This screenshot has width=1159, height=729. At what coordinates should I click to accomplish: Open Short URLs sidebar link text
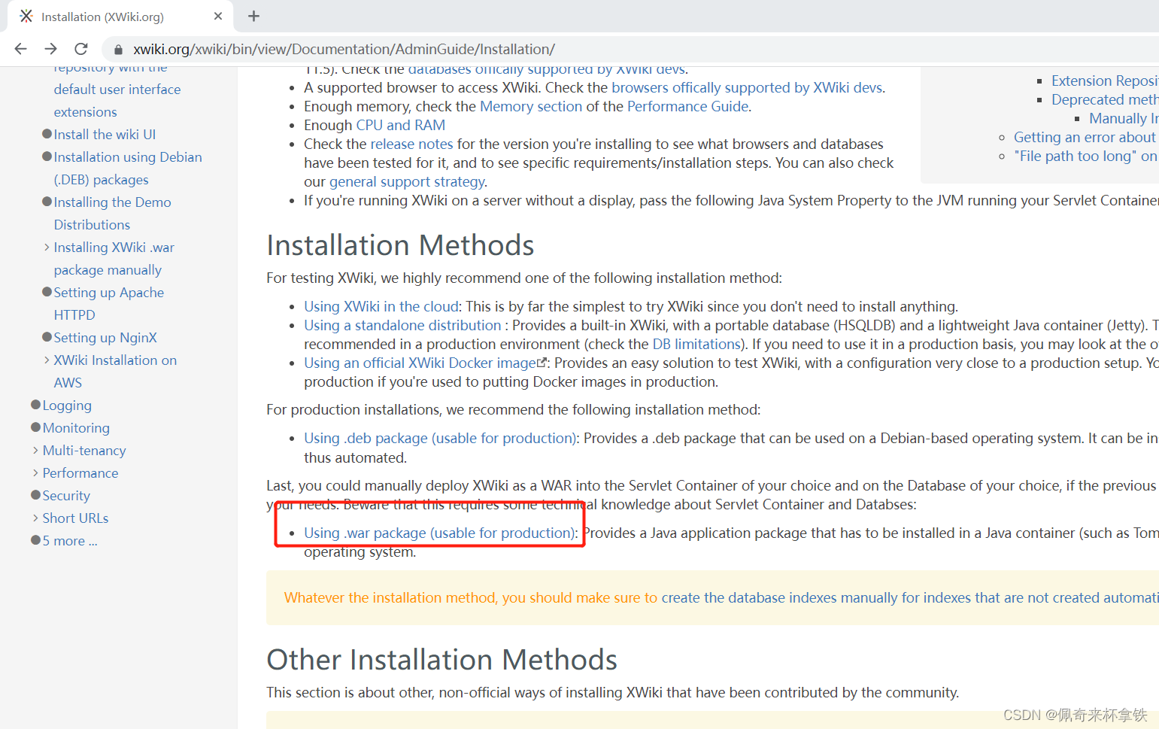[x=75, y=518]
